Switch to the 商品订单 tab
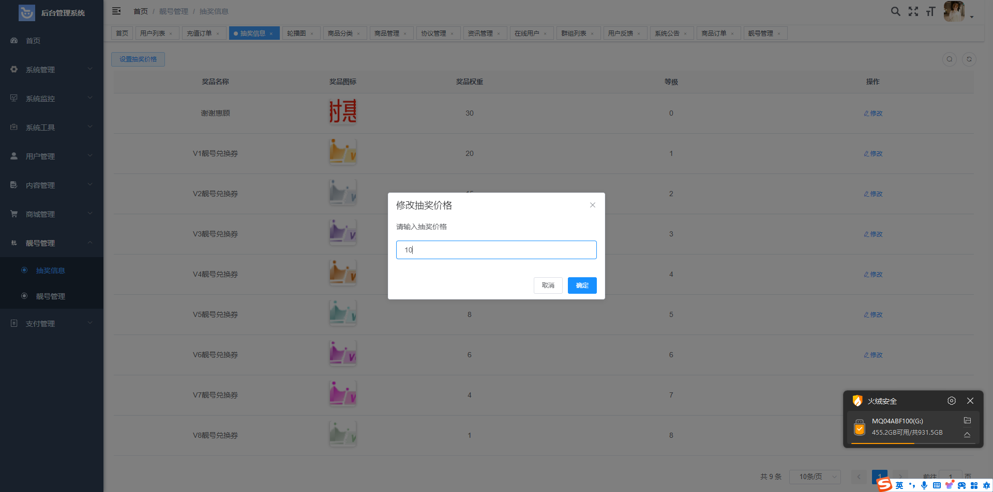Screen dimensions: 993x492 click(714, 34)
